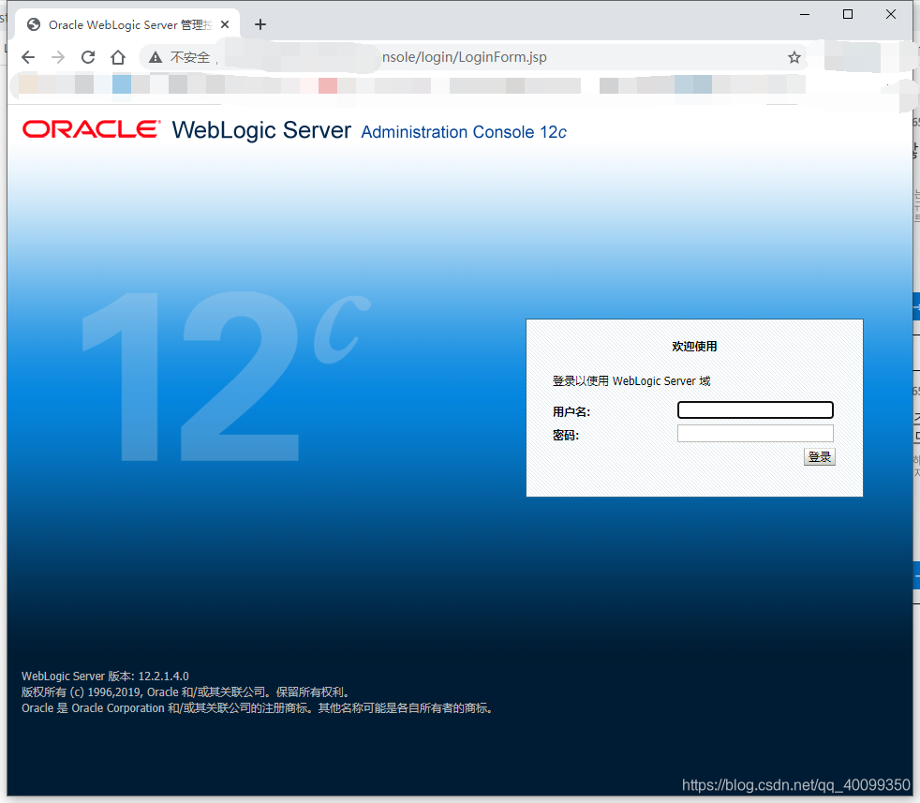Click the 不安全 security warning icon
920x803 pixels.
pyautogui.click(x=155, y=57)
